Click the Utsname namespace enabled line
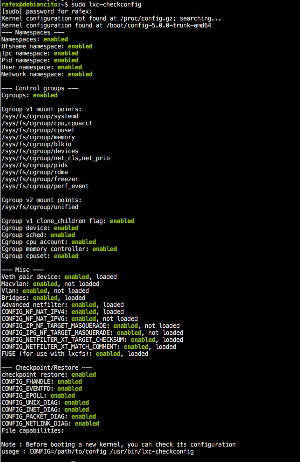The image size is (300, 462). click(x=47, y=46)
